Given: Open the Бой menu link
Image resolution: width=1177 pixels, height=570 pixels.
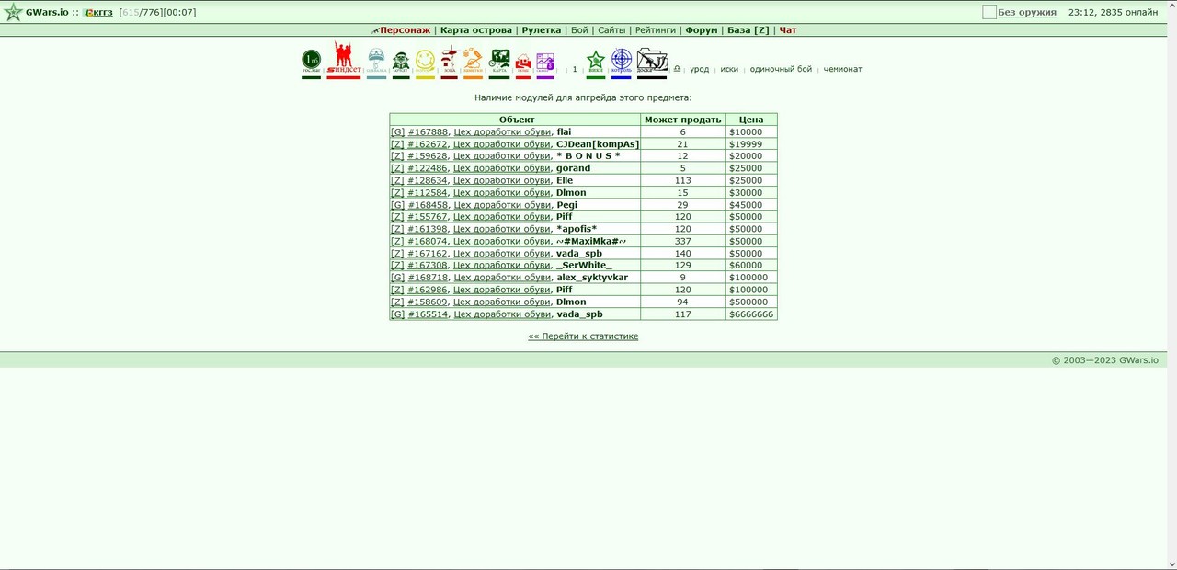Looking at the screenshot, I should pyautogui.click(x=579, y=30).
